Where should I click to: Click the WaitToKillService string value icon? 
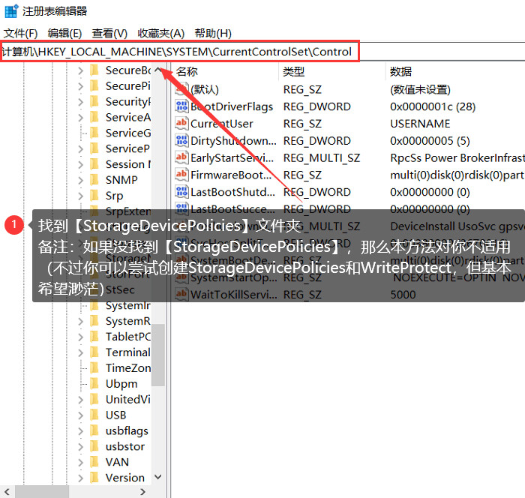click(181, 295)
